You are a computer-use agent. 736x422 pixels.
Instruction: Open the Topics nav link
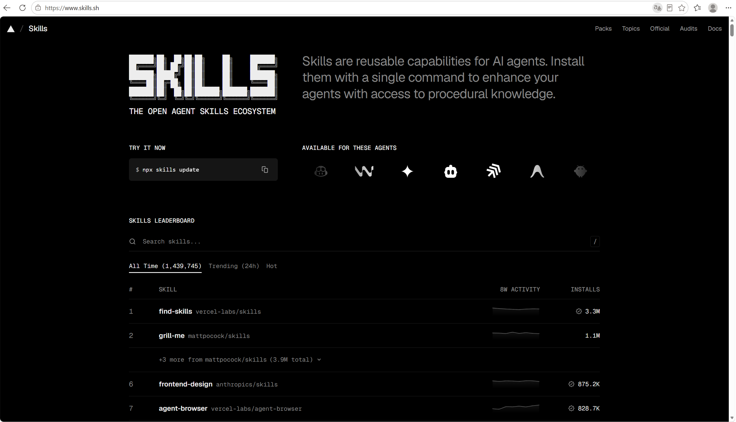click(631, 29)
